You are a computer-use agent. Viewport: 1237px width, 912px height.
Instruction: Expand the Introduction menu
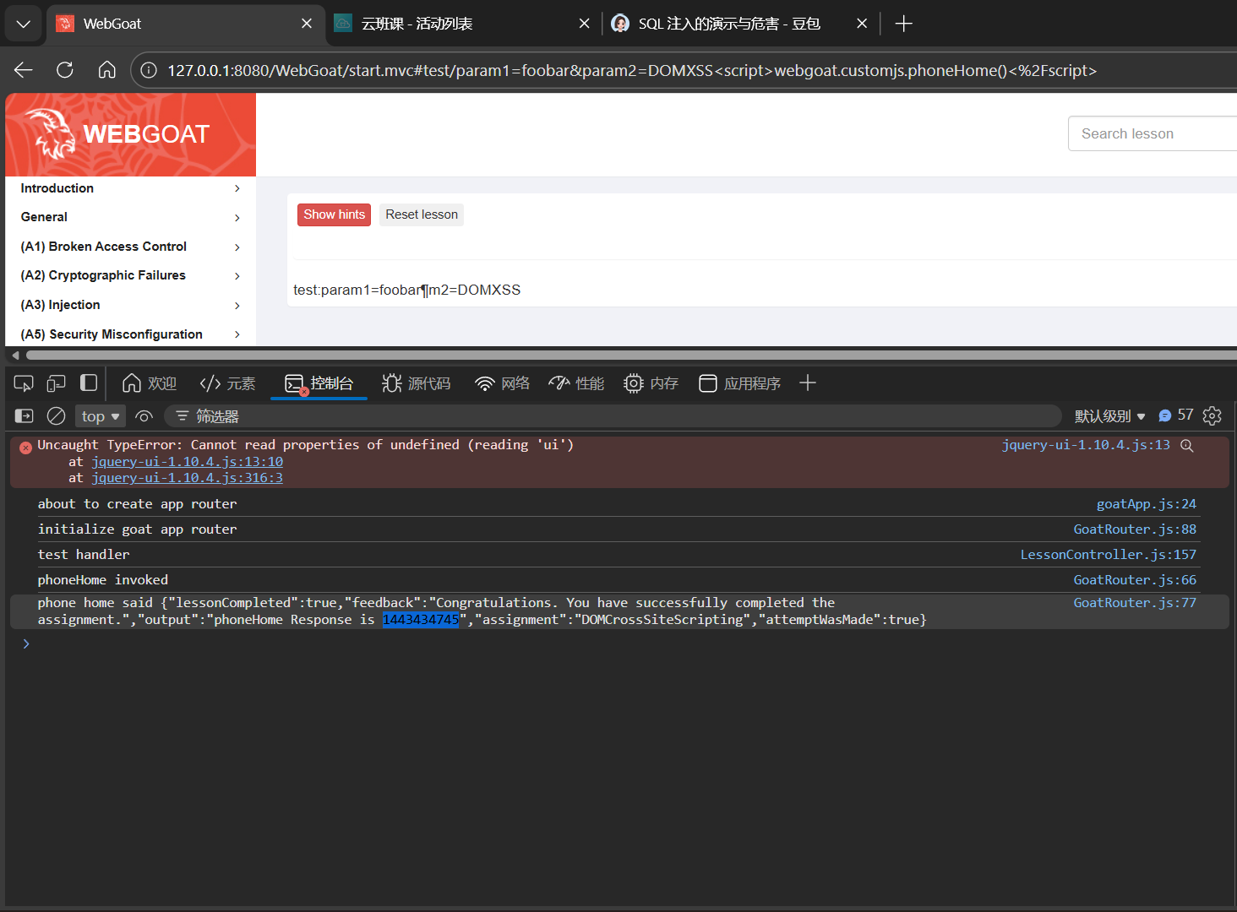pyautogui.click(x=130, y=188)
